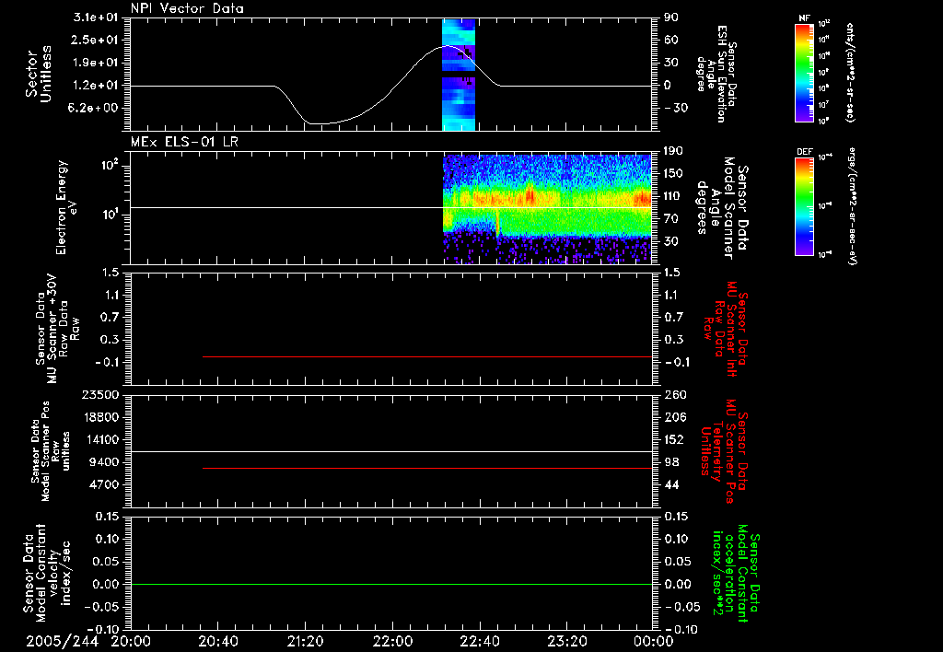Click the '2.5e+01' sector axis value

[96, 40]
